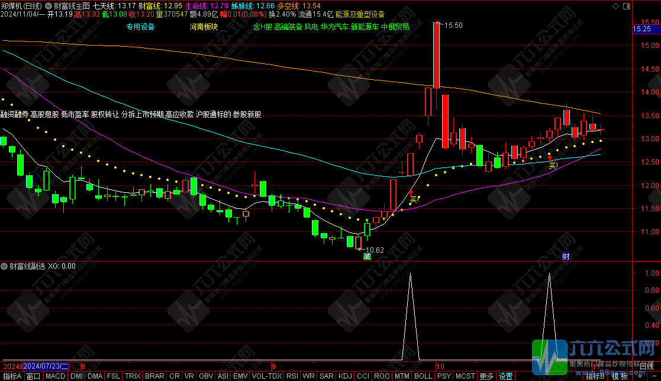Click the 设置 settings button

click(505, 376)
